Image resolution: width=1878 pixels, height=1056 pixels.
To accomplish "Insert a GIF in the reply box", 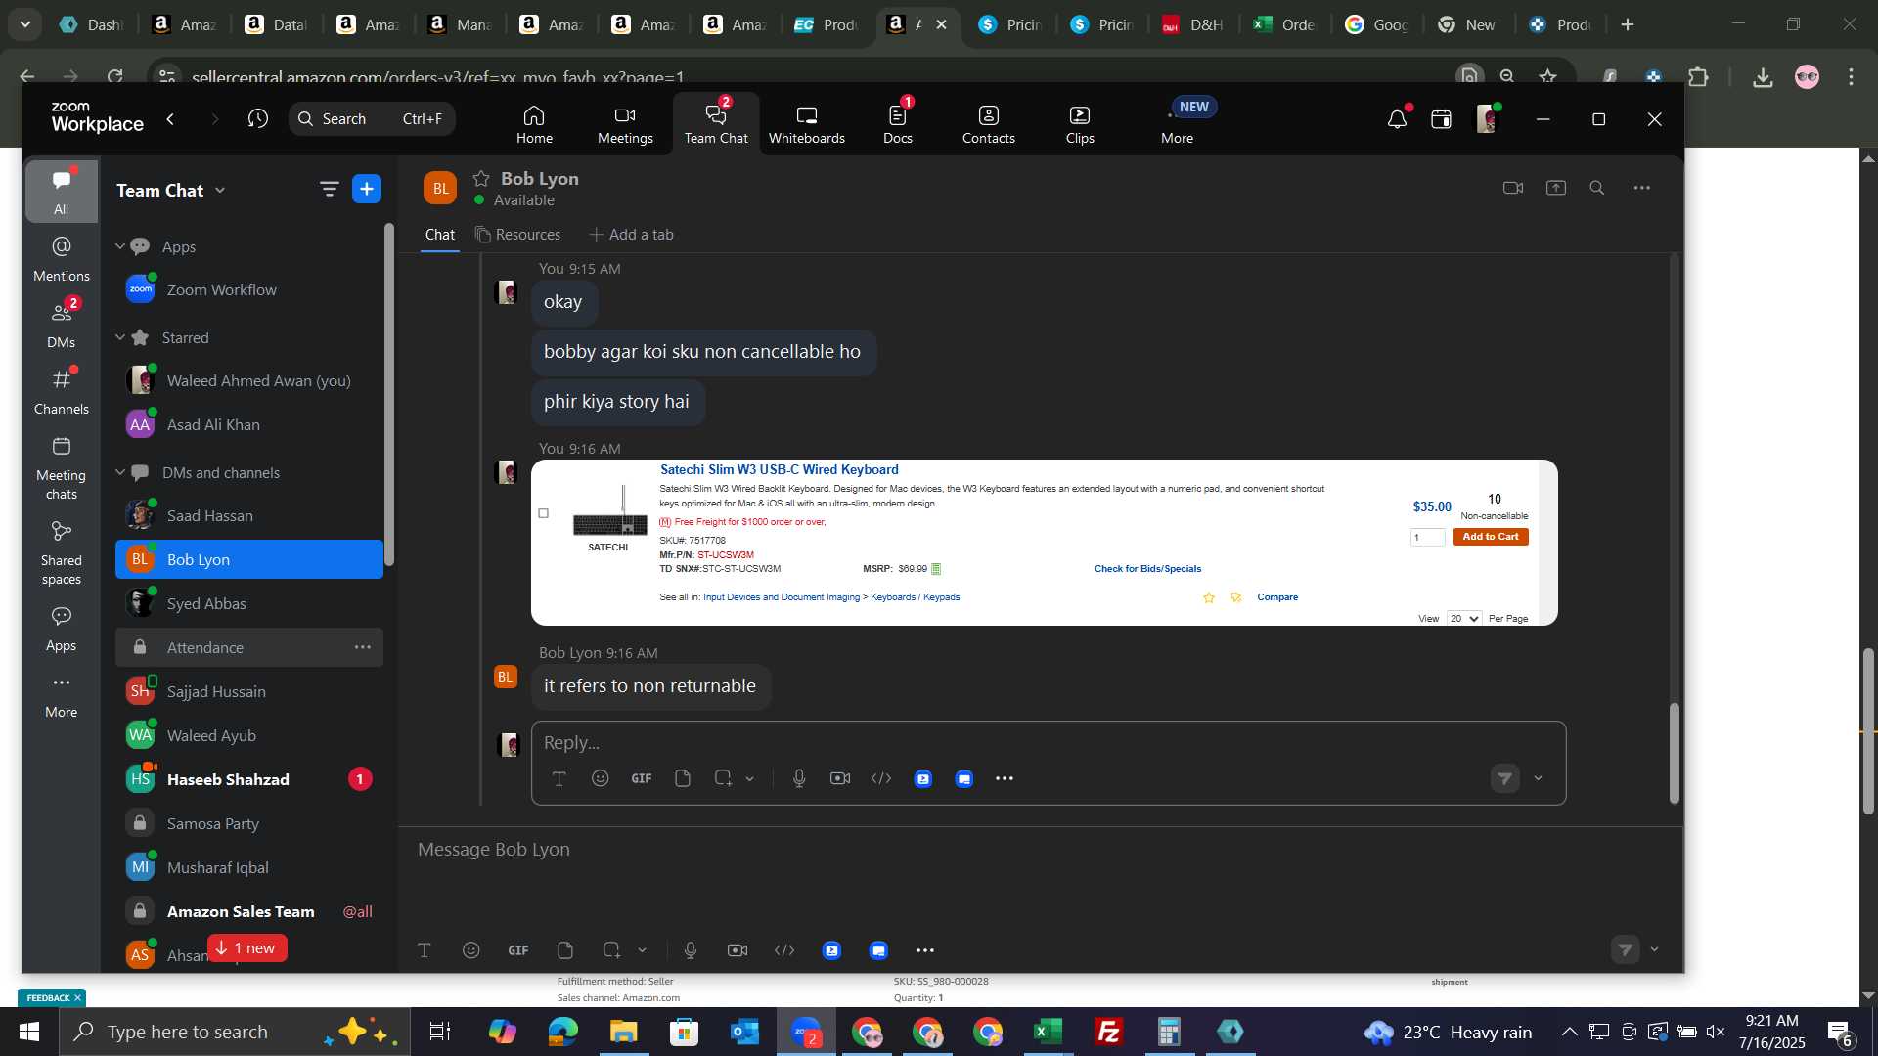I will pyautogui.click(x=642, y=778).
